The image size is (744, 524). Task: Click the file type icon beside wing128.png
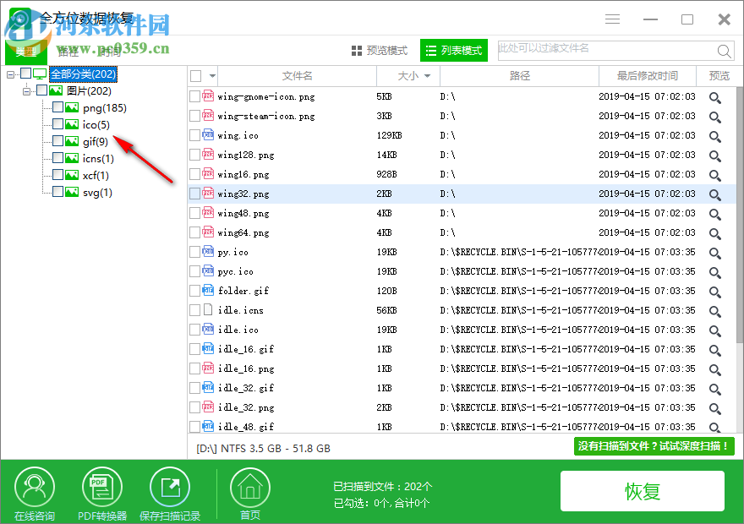[207, 155]
